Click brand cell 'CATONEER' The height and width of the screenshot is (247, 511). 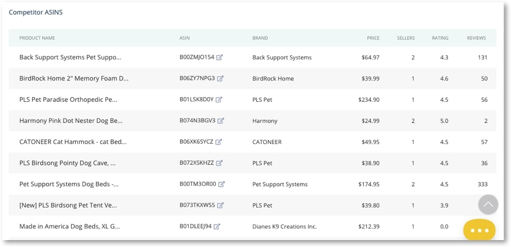pyautogui.click(x=267, y=142)
